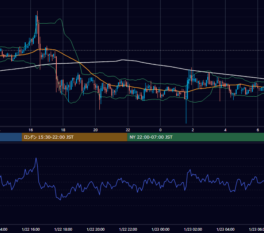This screenshot has height=233, width=264.
Task: Select the London 15:30-22:00 JST session bar
Action: [75, 137]
